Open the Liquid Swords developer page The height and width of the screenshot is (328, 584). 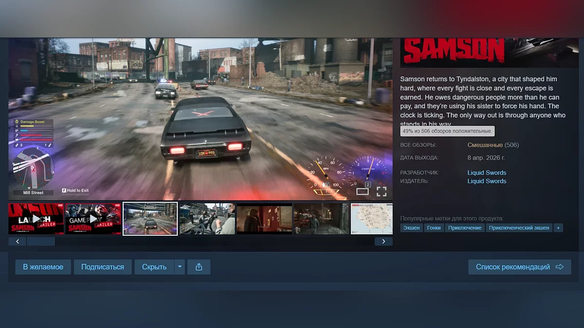tap(487, 173)
